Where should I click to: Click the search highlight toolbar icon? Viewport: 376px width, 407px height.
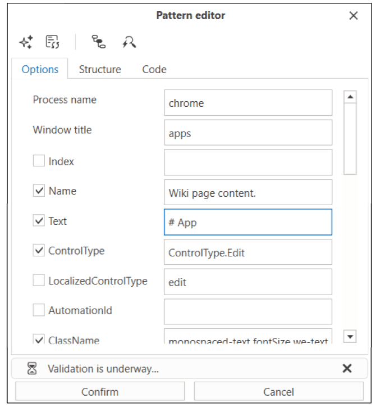[x=130, y=42]
